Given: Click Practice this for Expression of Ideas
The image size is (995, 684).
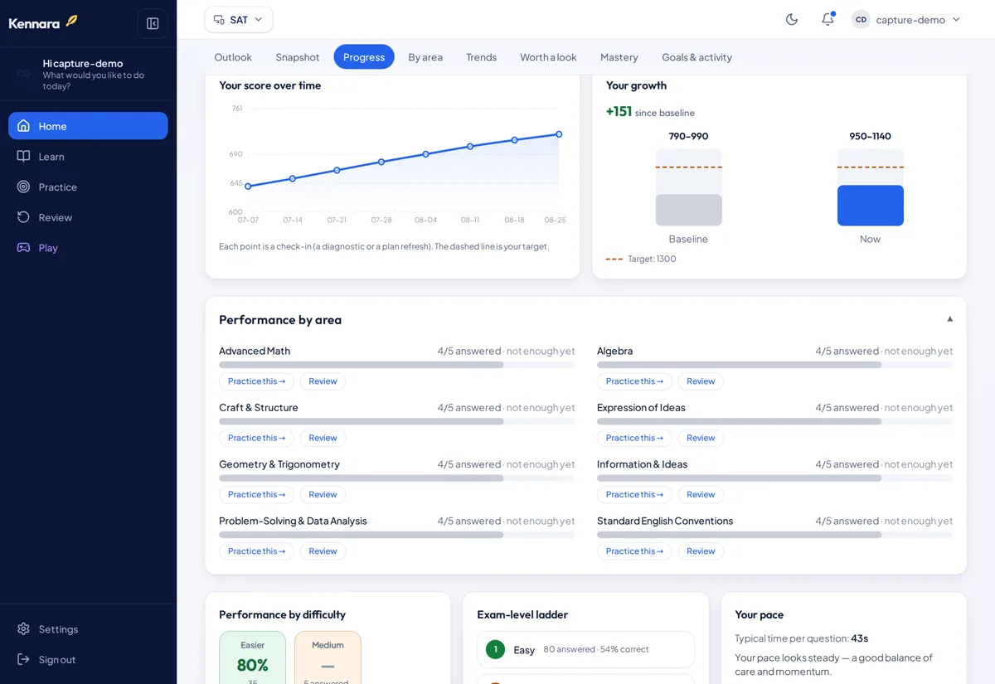Looking at the screenshot, I should point(634,438).
